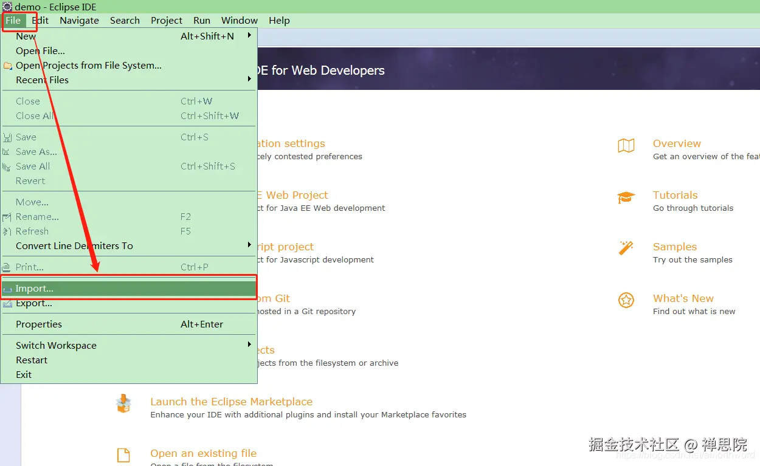This screenshot has height=466, width=760.
Task: Click the Save All entry
Action: point(128,166)
